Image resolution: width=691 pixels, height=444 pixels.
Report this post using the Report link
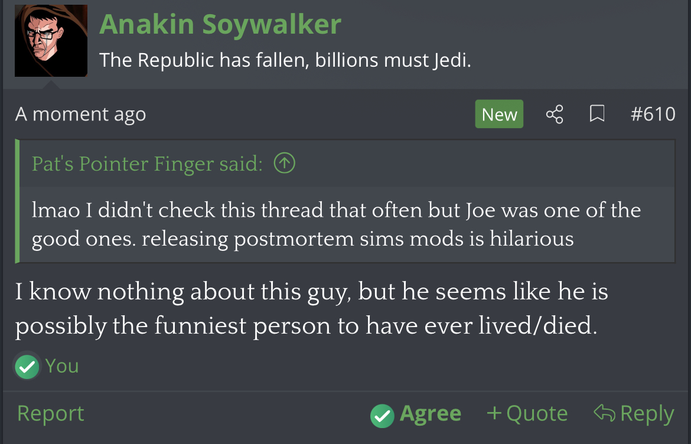pos(51,413)
